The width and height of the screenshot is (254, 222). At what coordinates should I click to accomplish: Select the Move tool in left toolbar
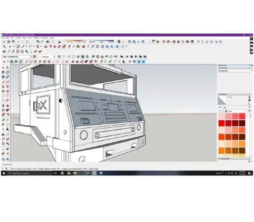pyautogui.click(x=3, y=106)
